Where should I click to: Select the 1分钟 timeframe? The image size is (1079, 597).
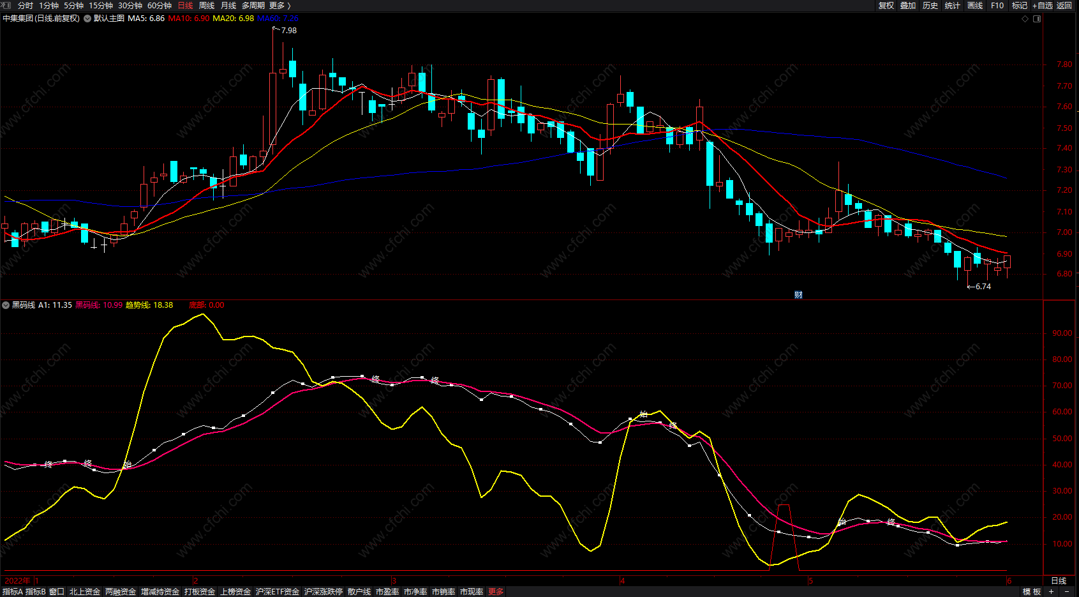[x=48, y=5]
